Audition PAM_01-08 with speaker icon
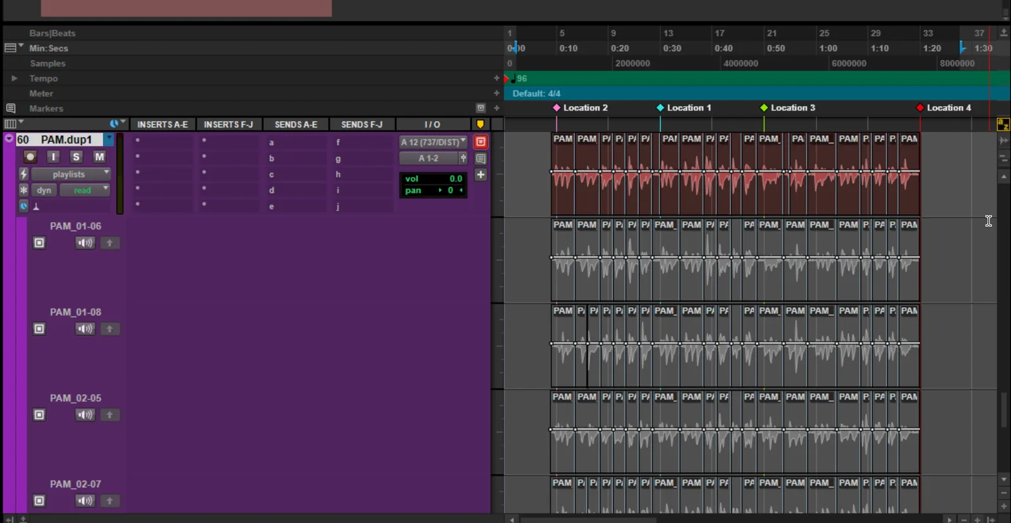The width and height of the screenshot is (1011, 523). pos(85,328)
